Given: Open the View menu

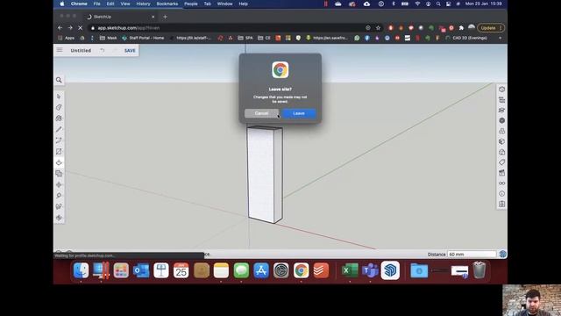Looking at the screenshot, I should 125,4.
